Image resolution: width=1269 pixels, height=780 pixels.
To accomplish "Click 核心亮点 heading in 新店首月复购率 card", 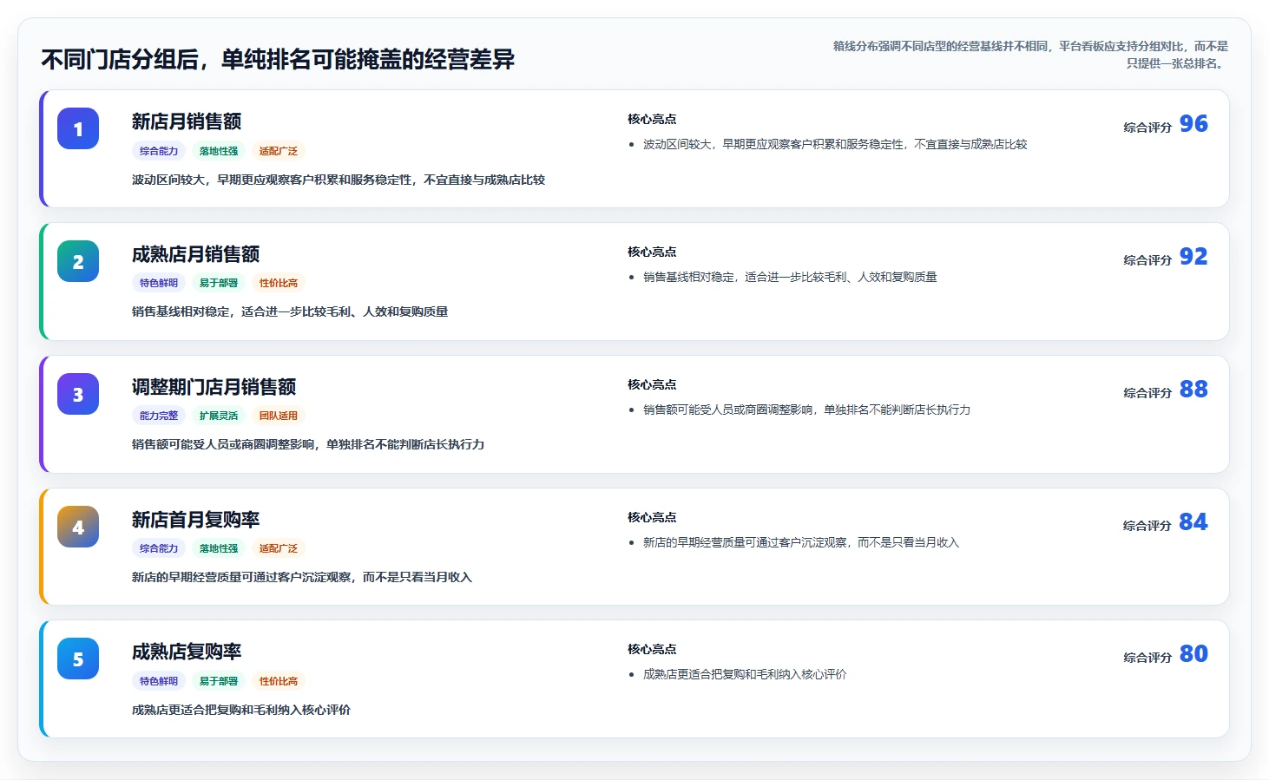I will [x=652, y=517].
